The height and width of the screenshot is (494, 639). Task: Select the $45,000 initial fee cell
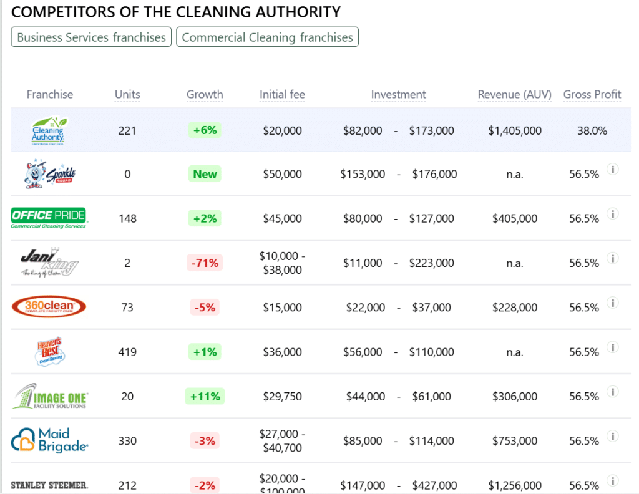[x=282, y=219]
